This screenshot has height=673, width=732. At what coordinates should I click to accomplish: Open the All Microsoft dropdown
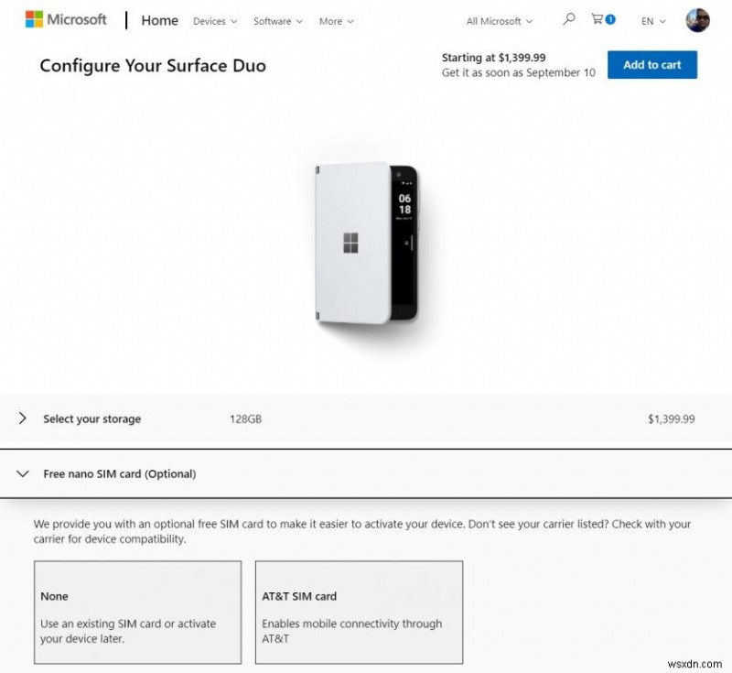coord(498,21)
